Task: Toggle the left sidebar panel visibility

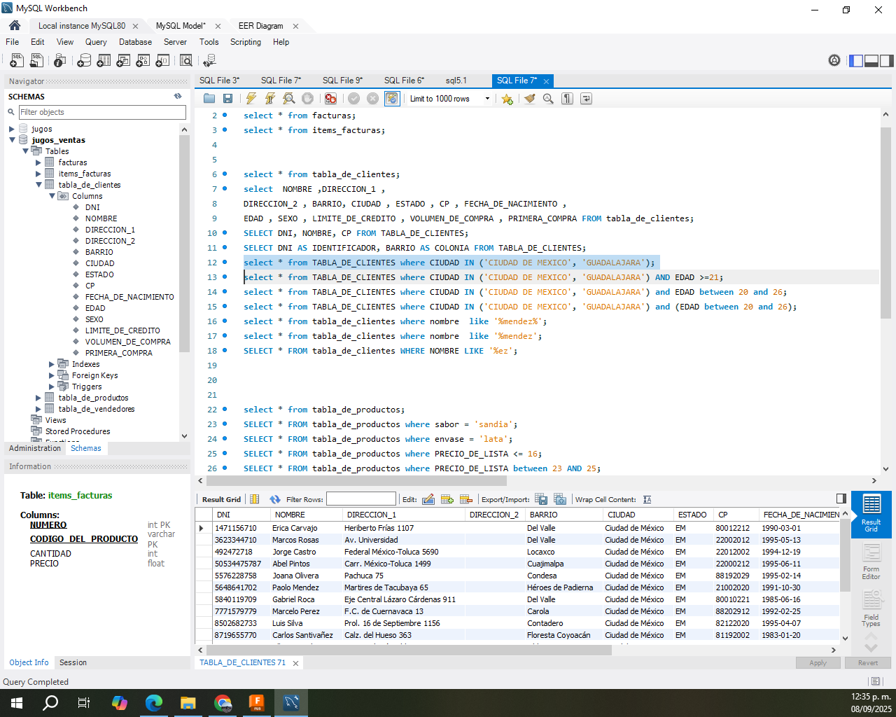Action: (856, 61)
